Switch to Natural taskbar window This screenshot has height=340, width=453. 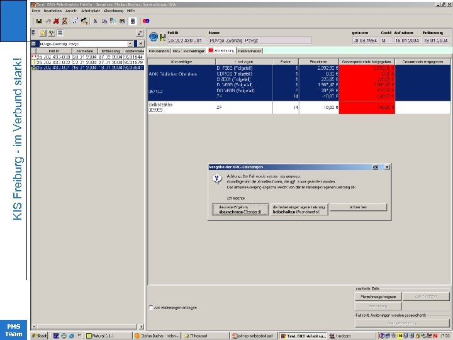[x=108, y=336]
